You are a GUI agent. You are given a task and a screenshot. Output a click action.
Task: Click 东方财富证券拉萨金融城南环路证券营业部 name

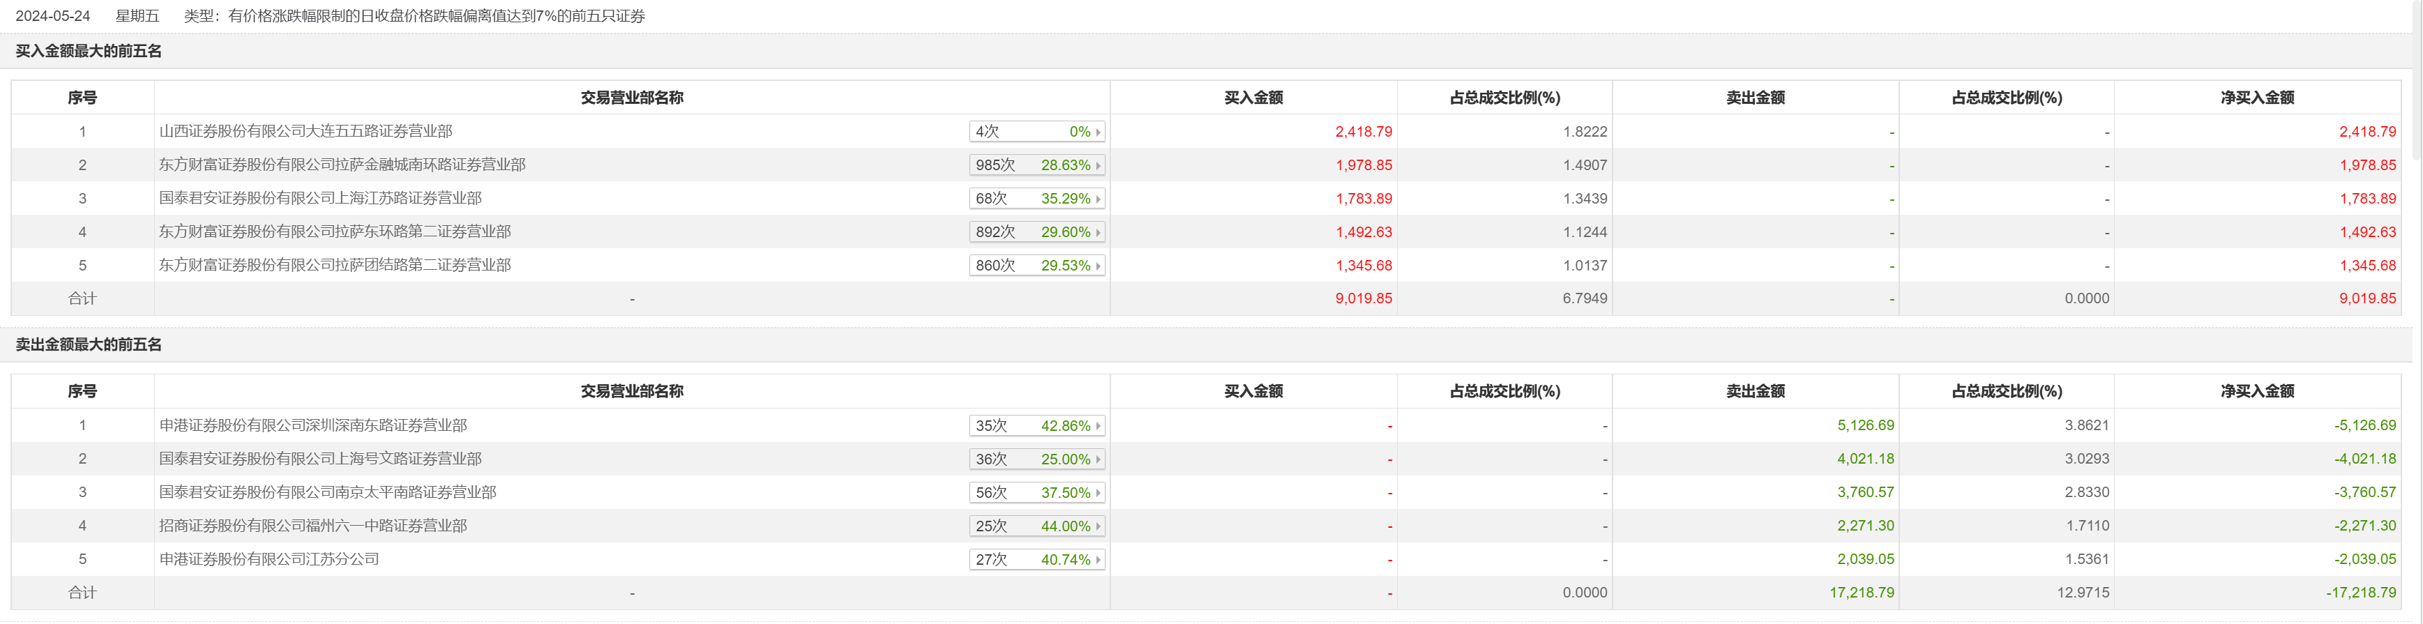(342, 165)
